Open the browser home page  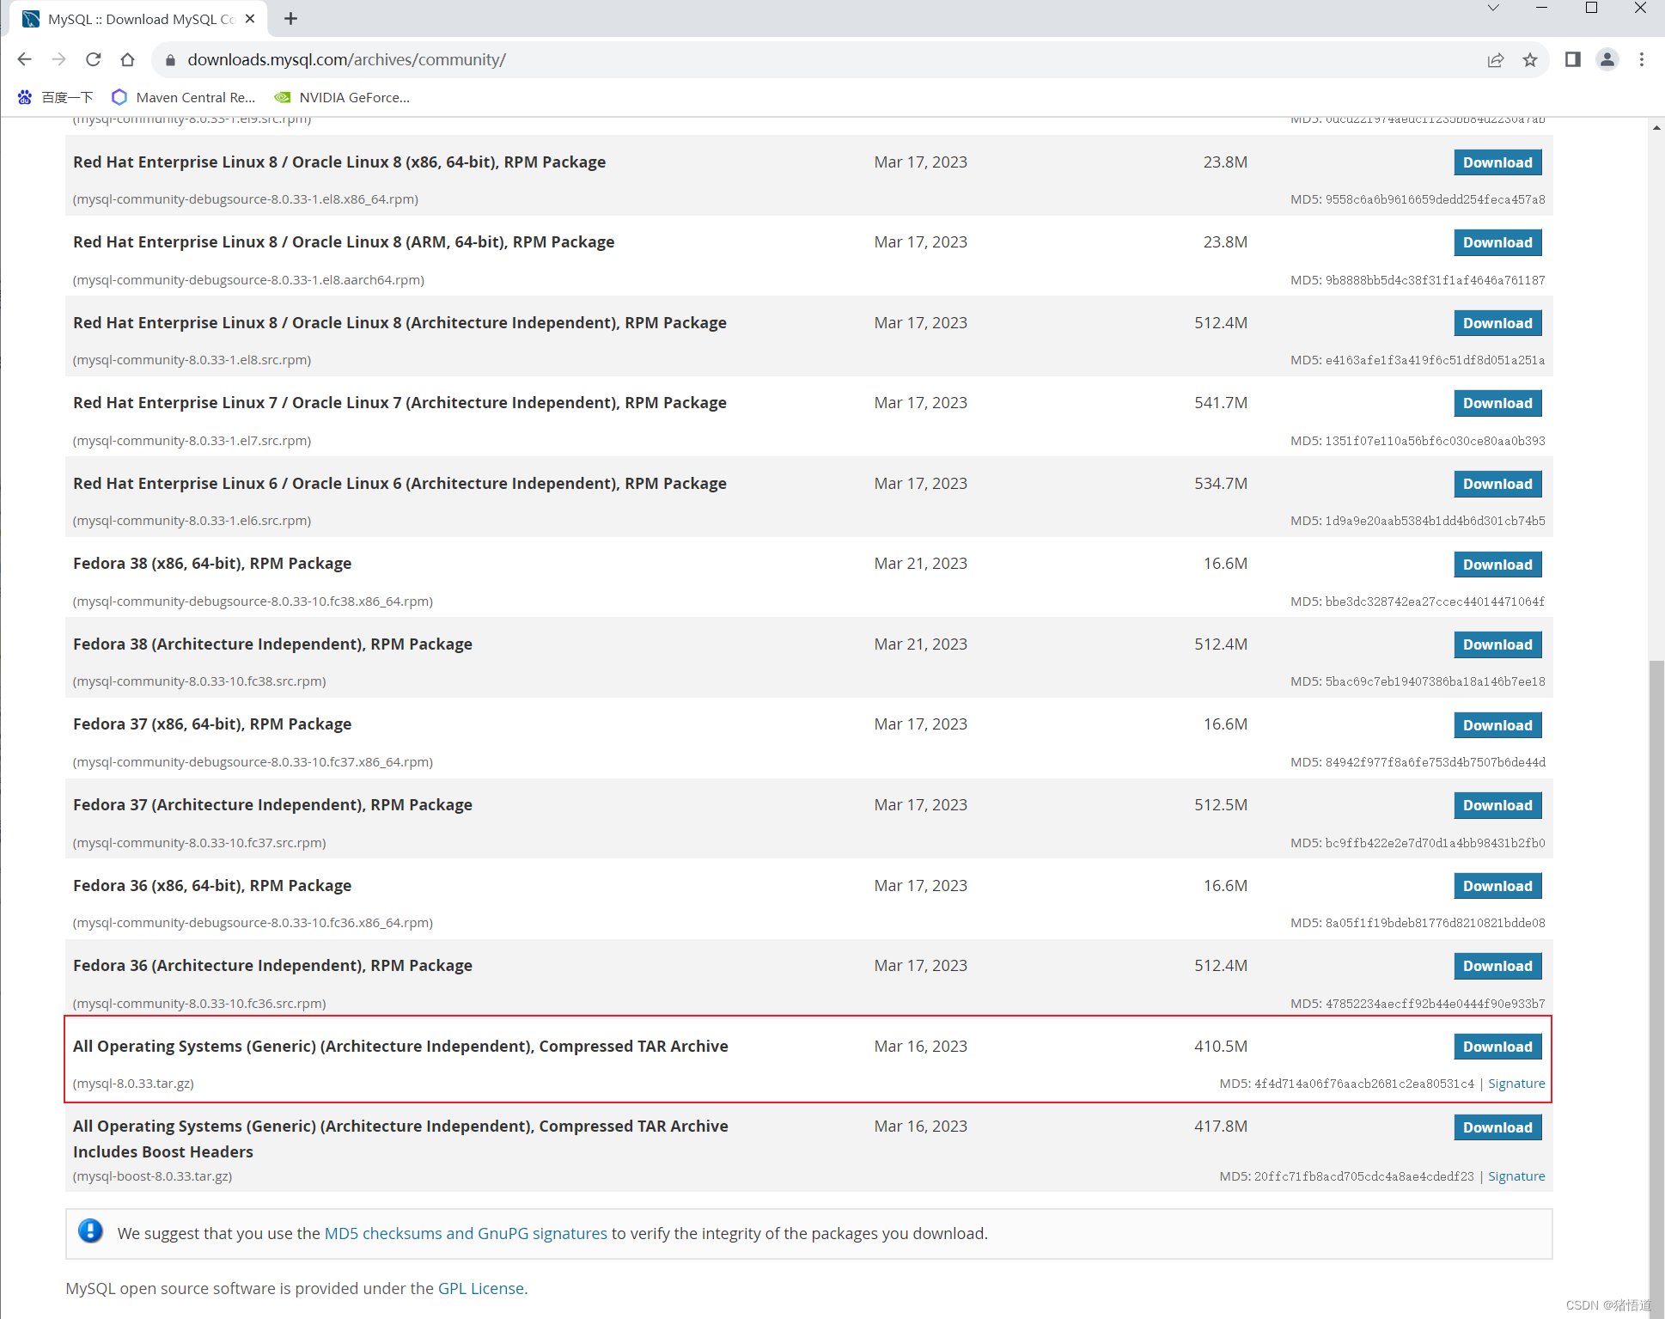tap(127, 59)
